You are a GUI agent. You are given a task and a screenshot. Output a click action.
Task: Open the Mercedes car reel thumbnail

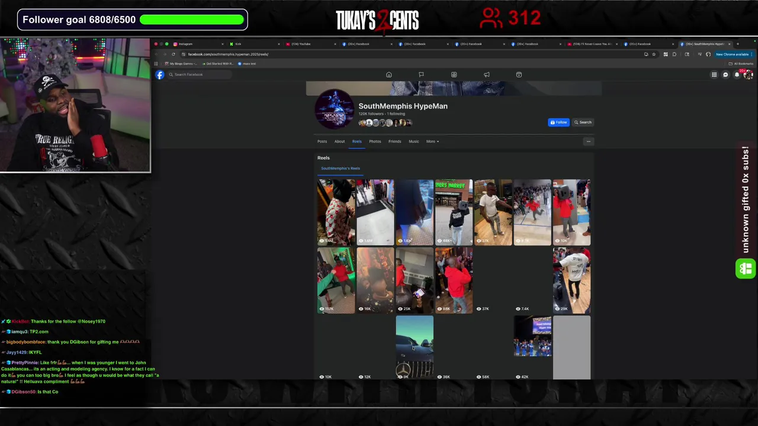click(x=415, y=347)
